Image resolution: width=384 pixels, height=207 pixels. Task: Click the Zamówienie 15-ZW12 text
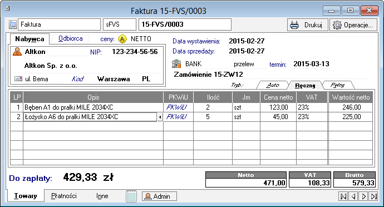[208, 75]
